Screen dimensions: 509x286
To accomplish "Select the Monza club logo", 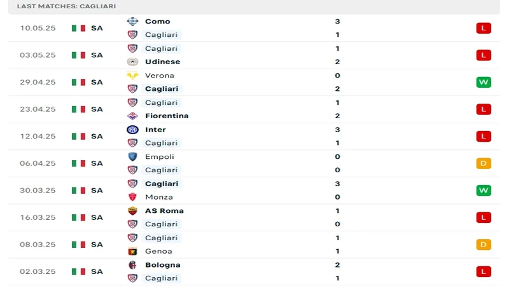I will coord(132,197).
